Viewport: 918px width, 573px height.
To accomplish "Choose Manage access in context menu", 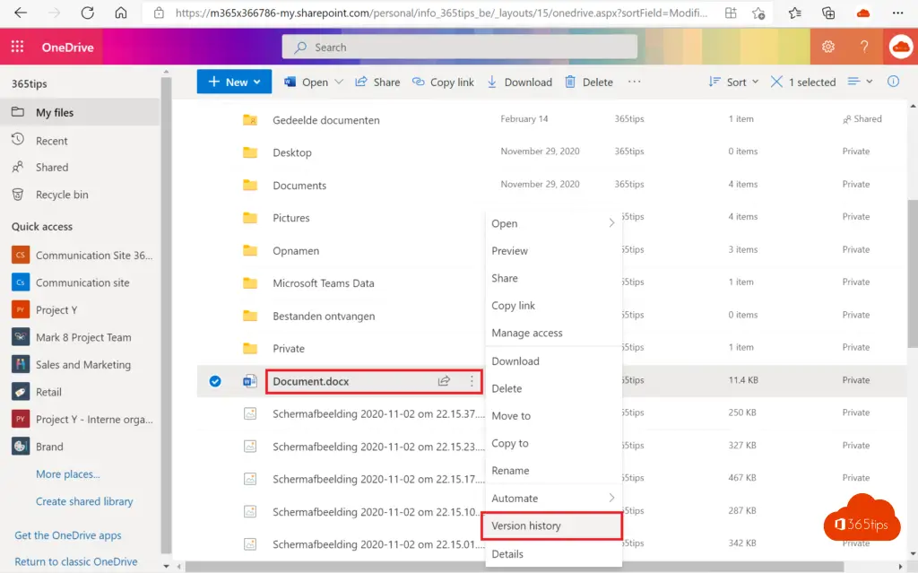I will tap(553, 333).
